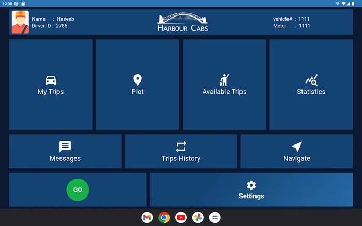Launch Chrome from the dock
Screen dimensions: 362x226
click(164, 217)
